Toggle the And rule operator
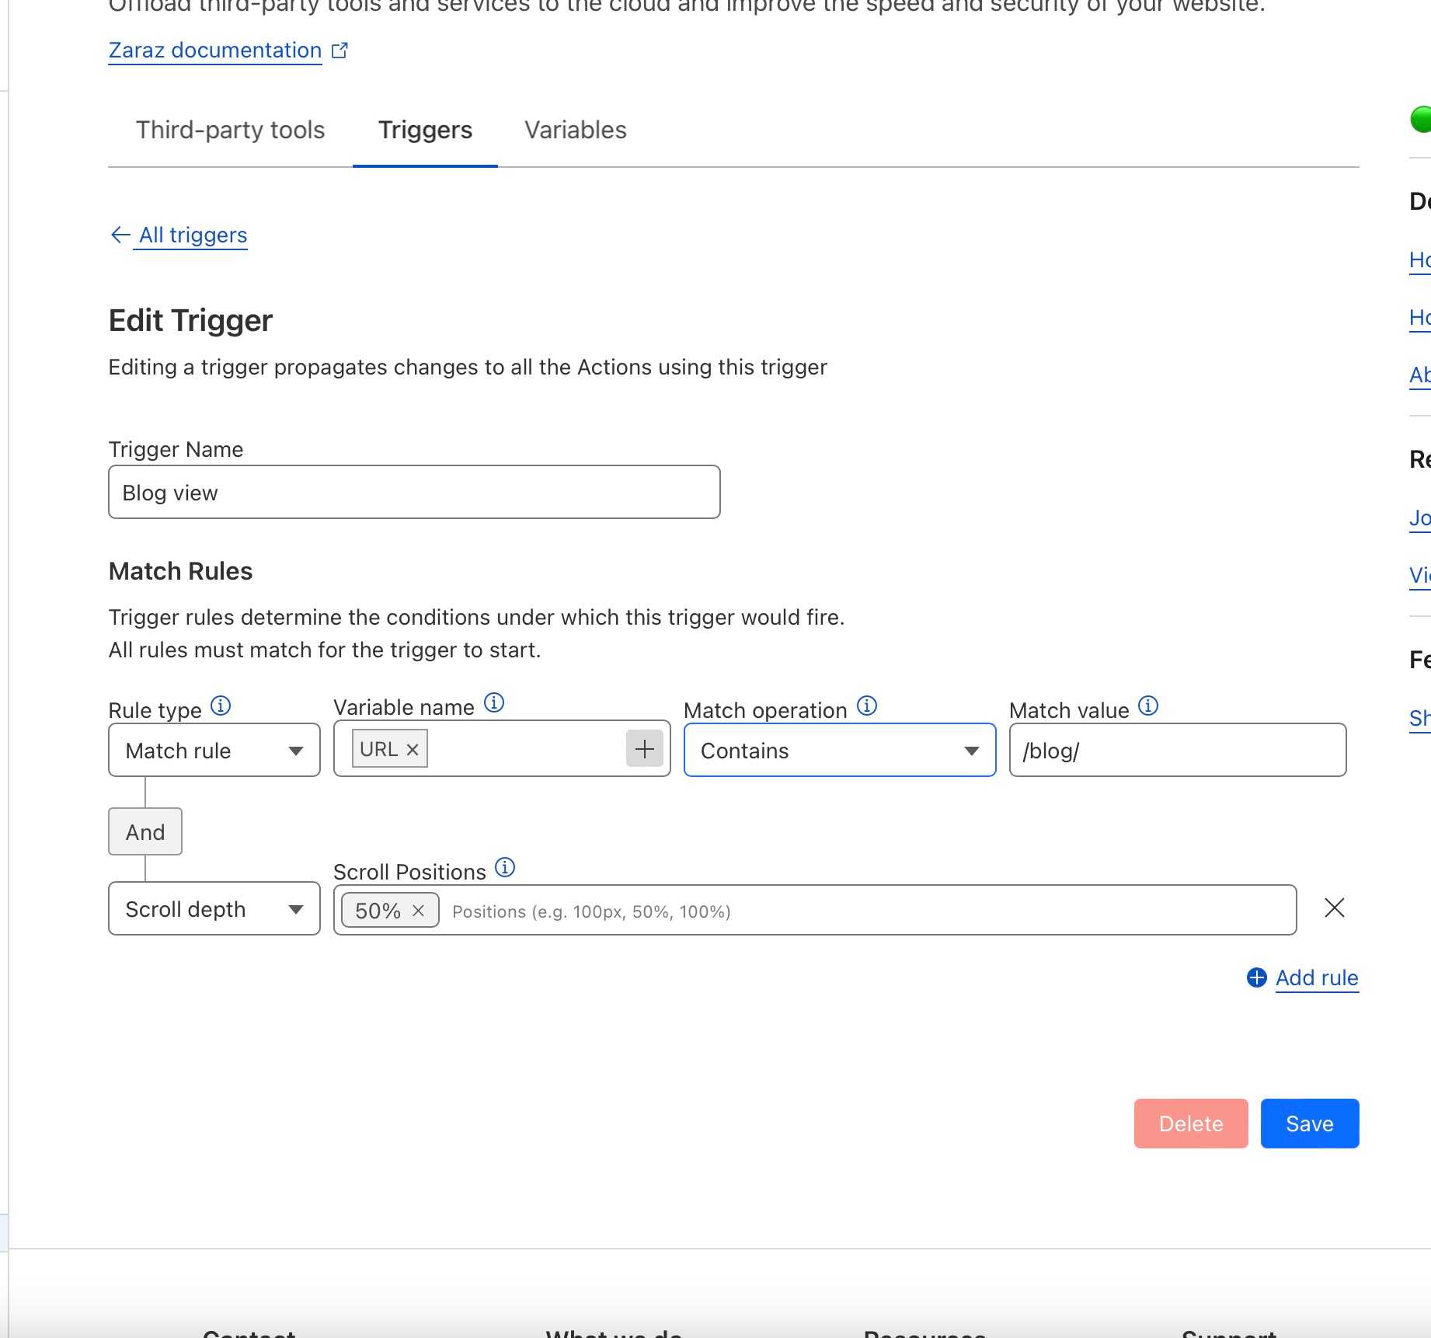1431x1338 pixels. point(145,832)
